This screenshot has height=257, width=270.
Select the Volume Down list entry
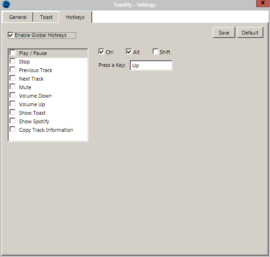click(x=48, y=96)
